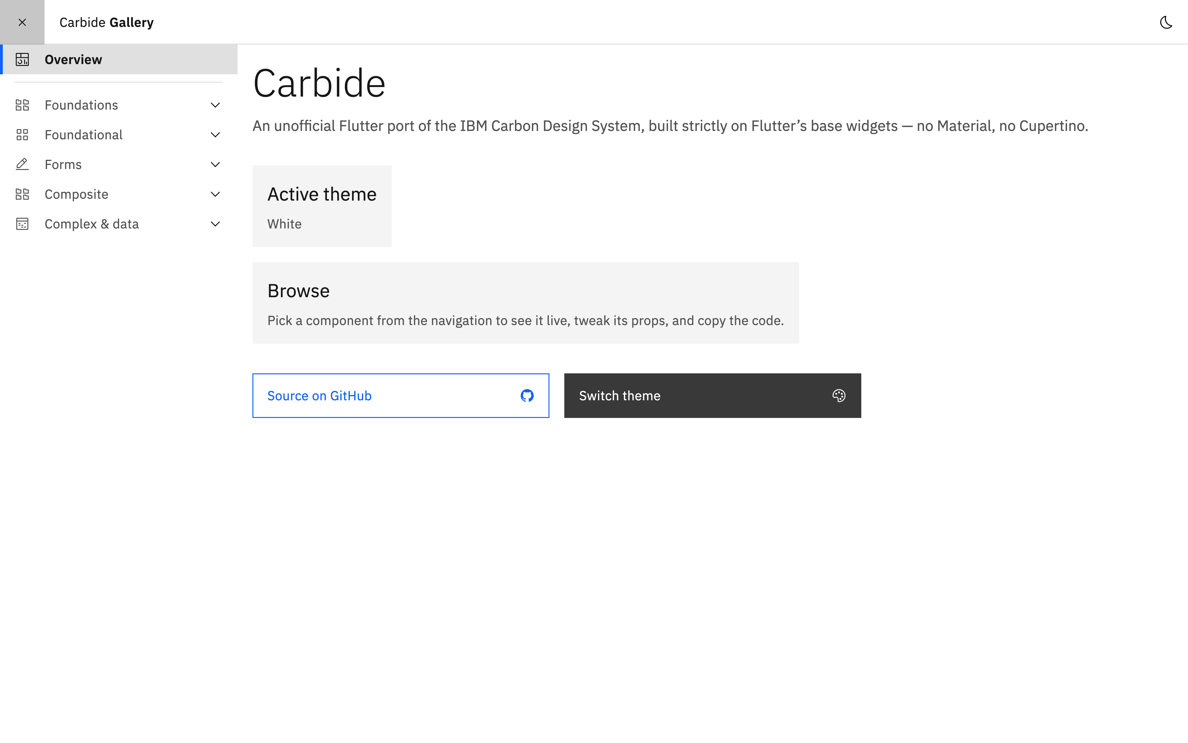Click the Composite category icon
Screen dimensions: 1188x743
pyautogui.click(x=22, y=194)
